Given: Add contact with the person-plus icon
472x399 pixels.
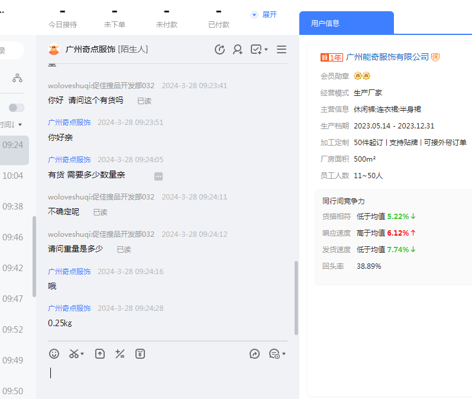Looking at the screenshot, I should click(x=238, y=50).
